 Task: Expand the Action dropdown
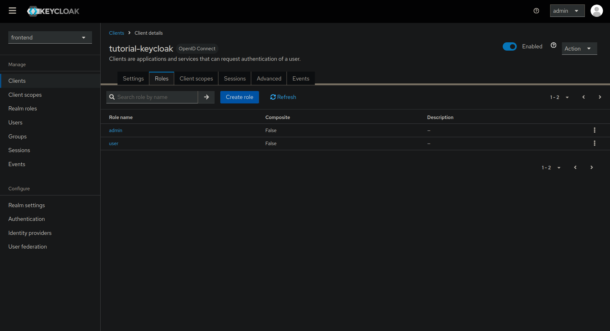click(579, 48)
